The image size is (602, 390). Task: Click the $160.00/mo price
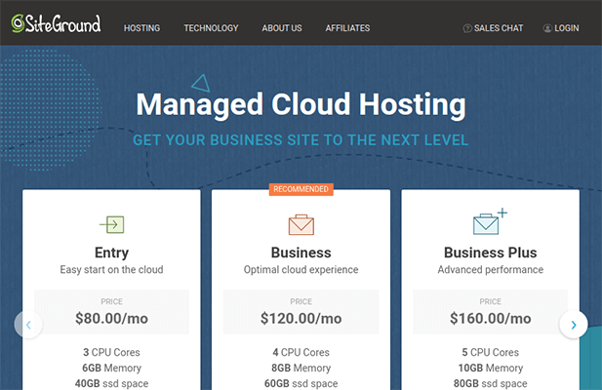point(490,318)
